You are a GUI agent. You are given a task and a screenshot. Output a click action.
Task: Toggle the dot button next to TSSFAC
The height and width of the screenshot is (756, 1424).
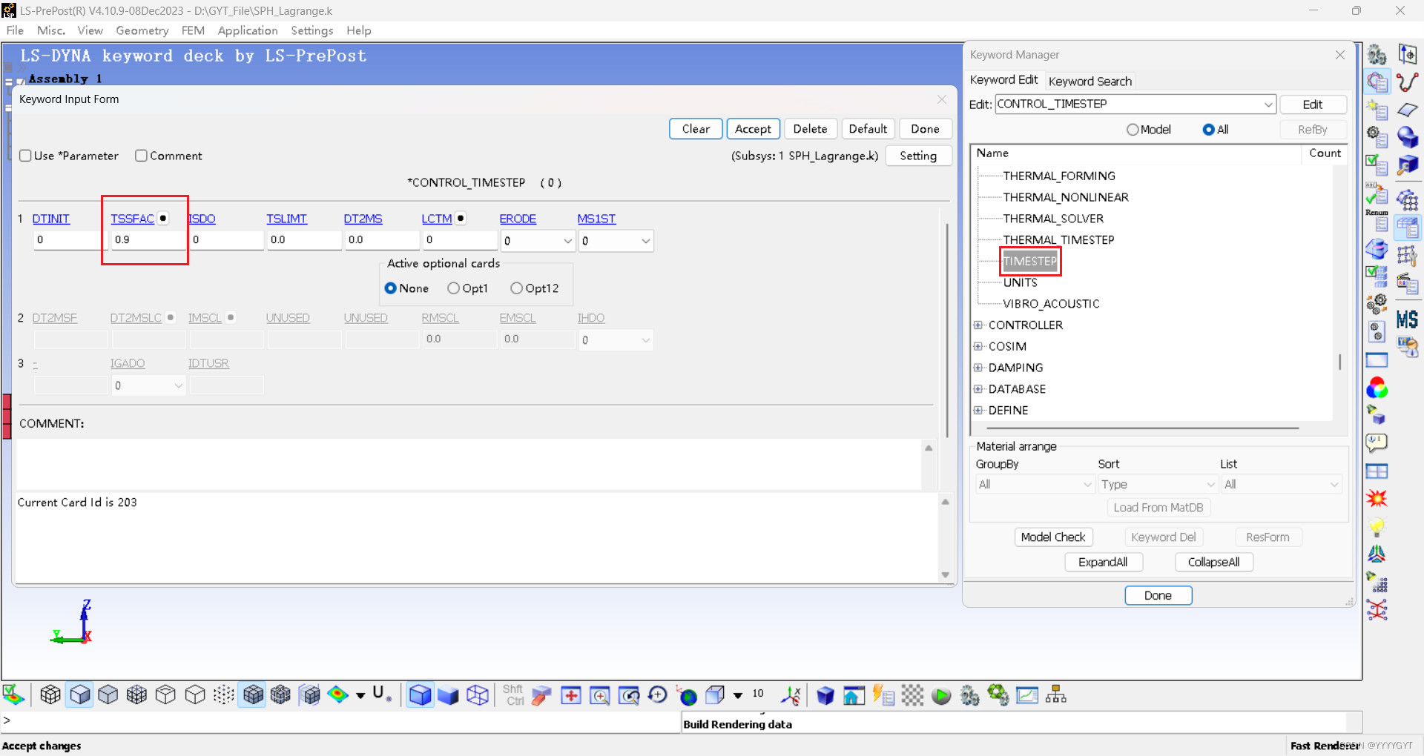[163, 218]
